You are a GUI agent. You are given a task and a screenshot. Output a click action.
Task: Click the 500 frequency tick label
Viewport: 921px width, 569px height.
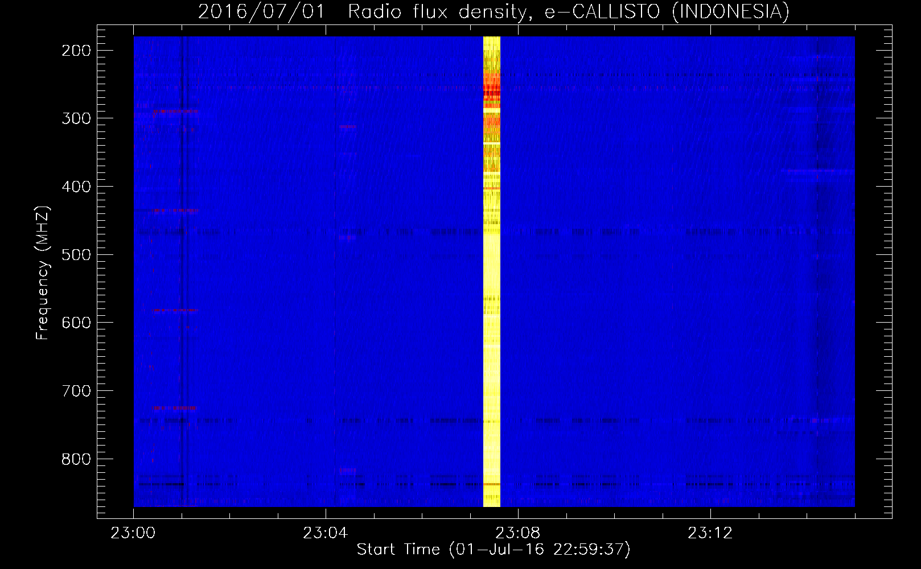click(76, 255)
